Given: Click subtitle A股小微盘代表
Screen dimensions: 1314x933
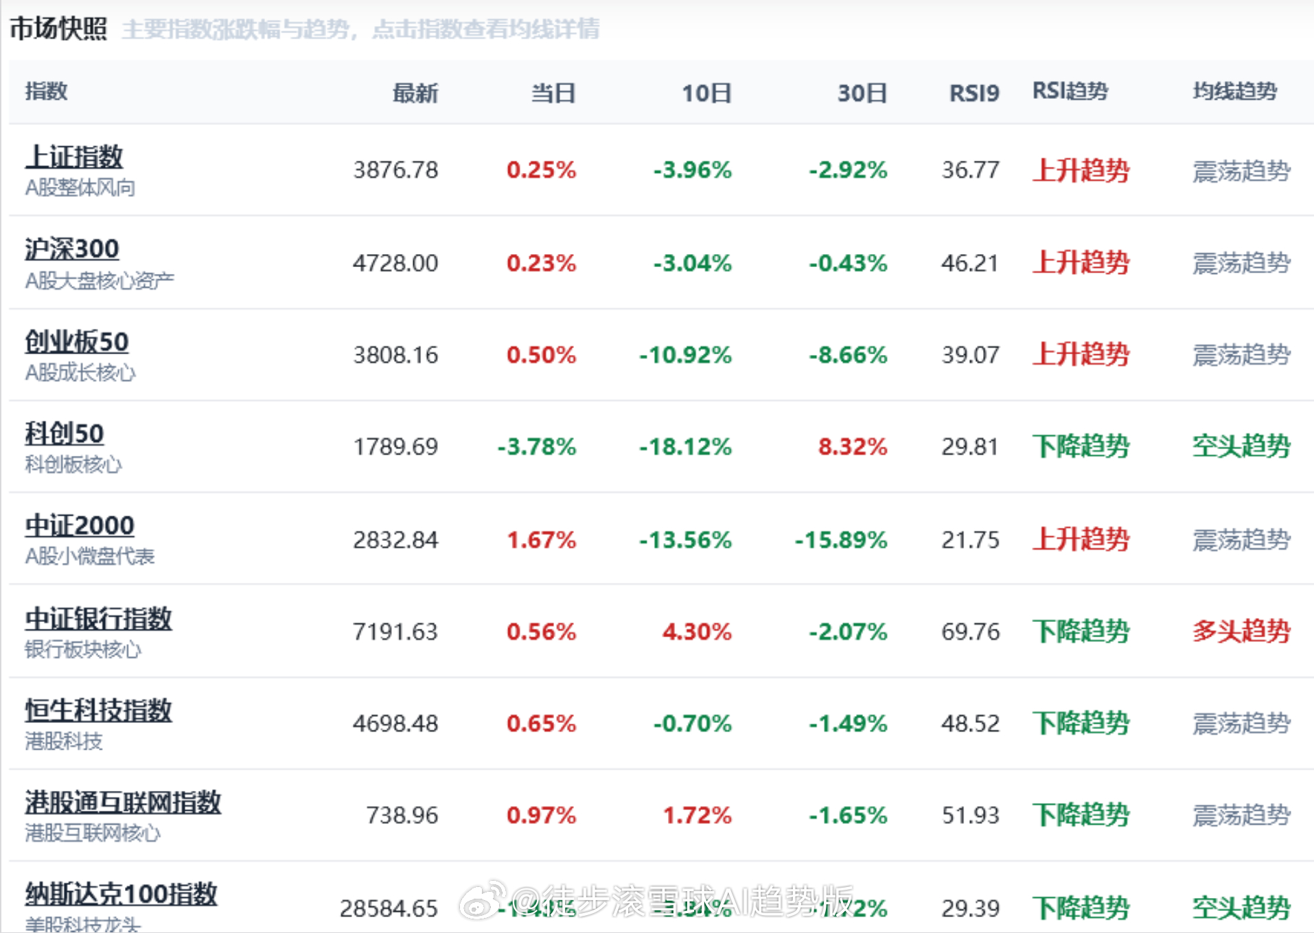Looking at the screenshot, I should (x=90, y=556).
